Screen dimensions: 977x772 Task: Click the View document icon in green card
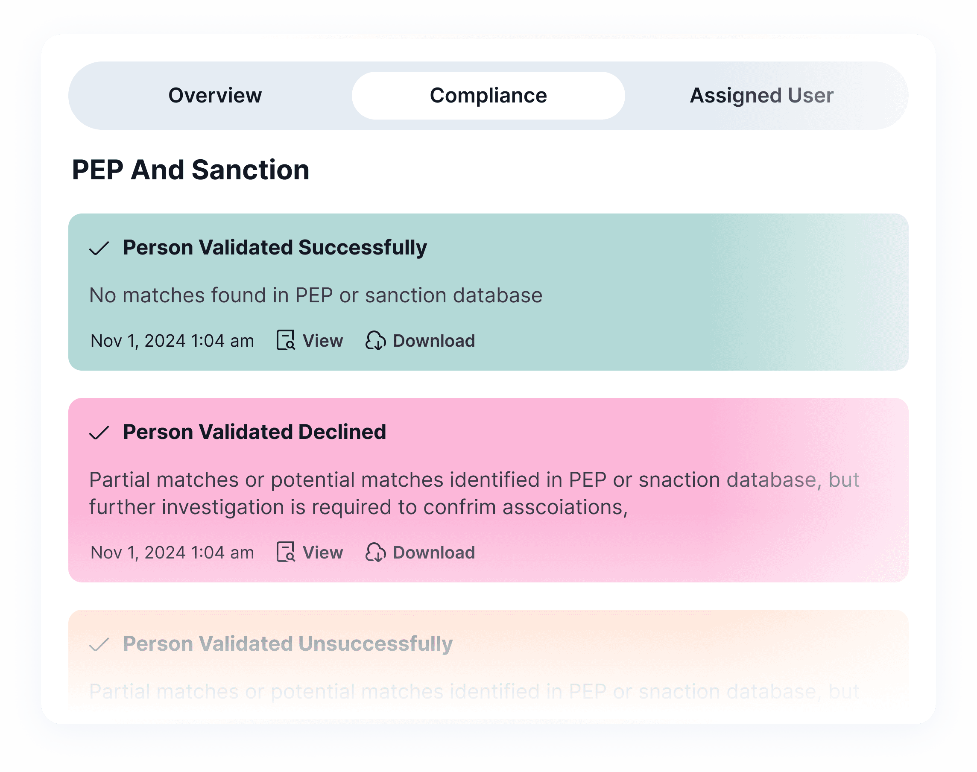click(286, 340)
